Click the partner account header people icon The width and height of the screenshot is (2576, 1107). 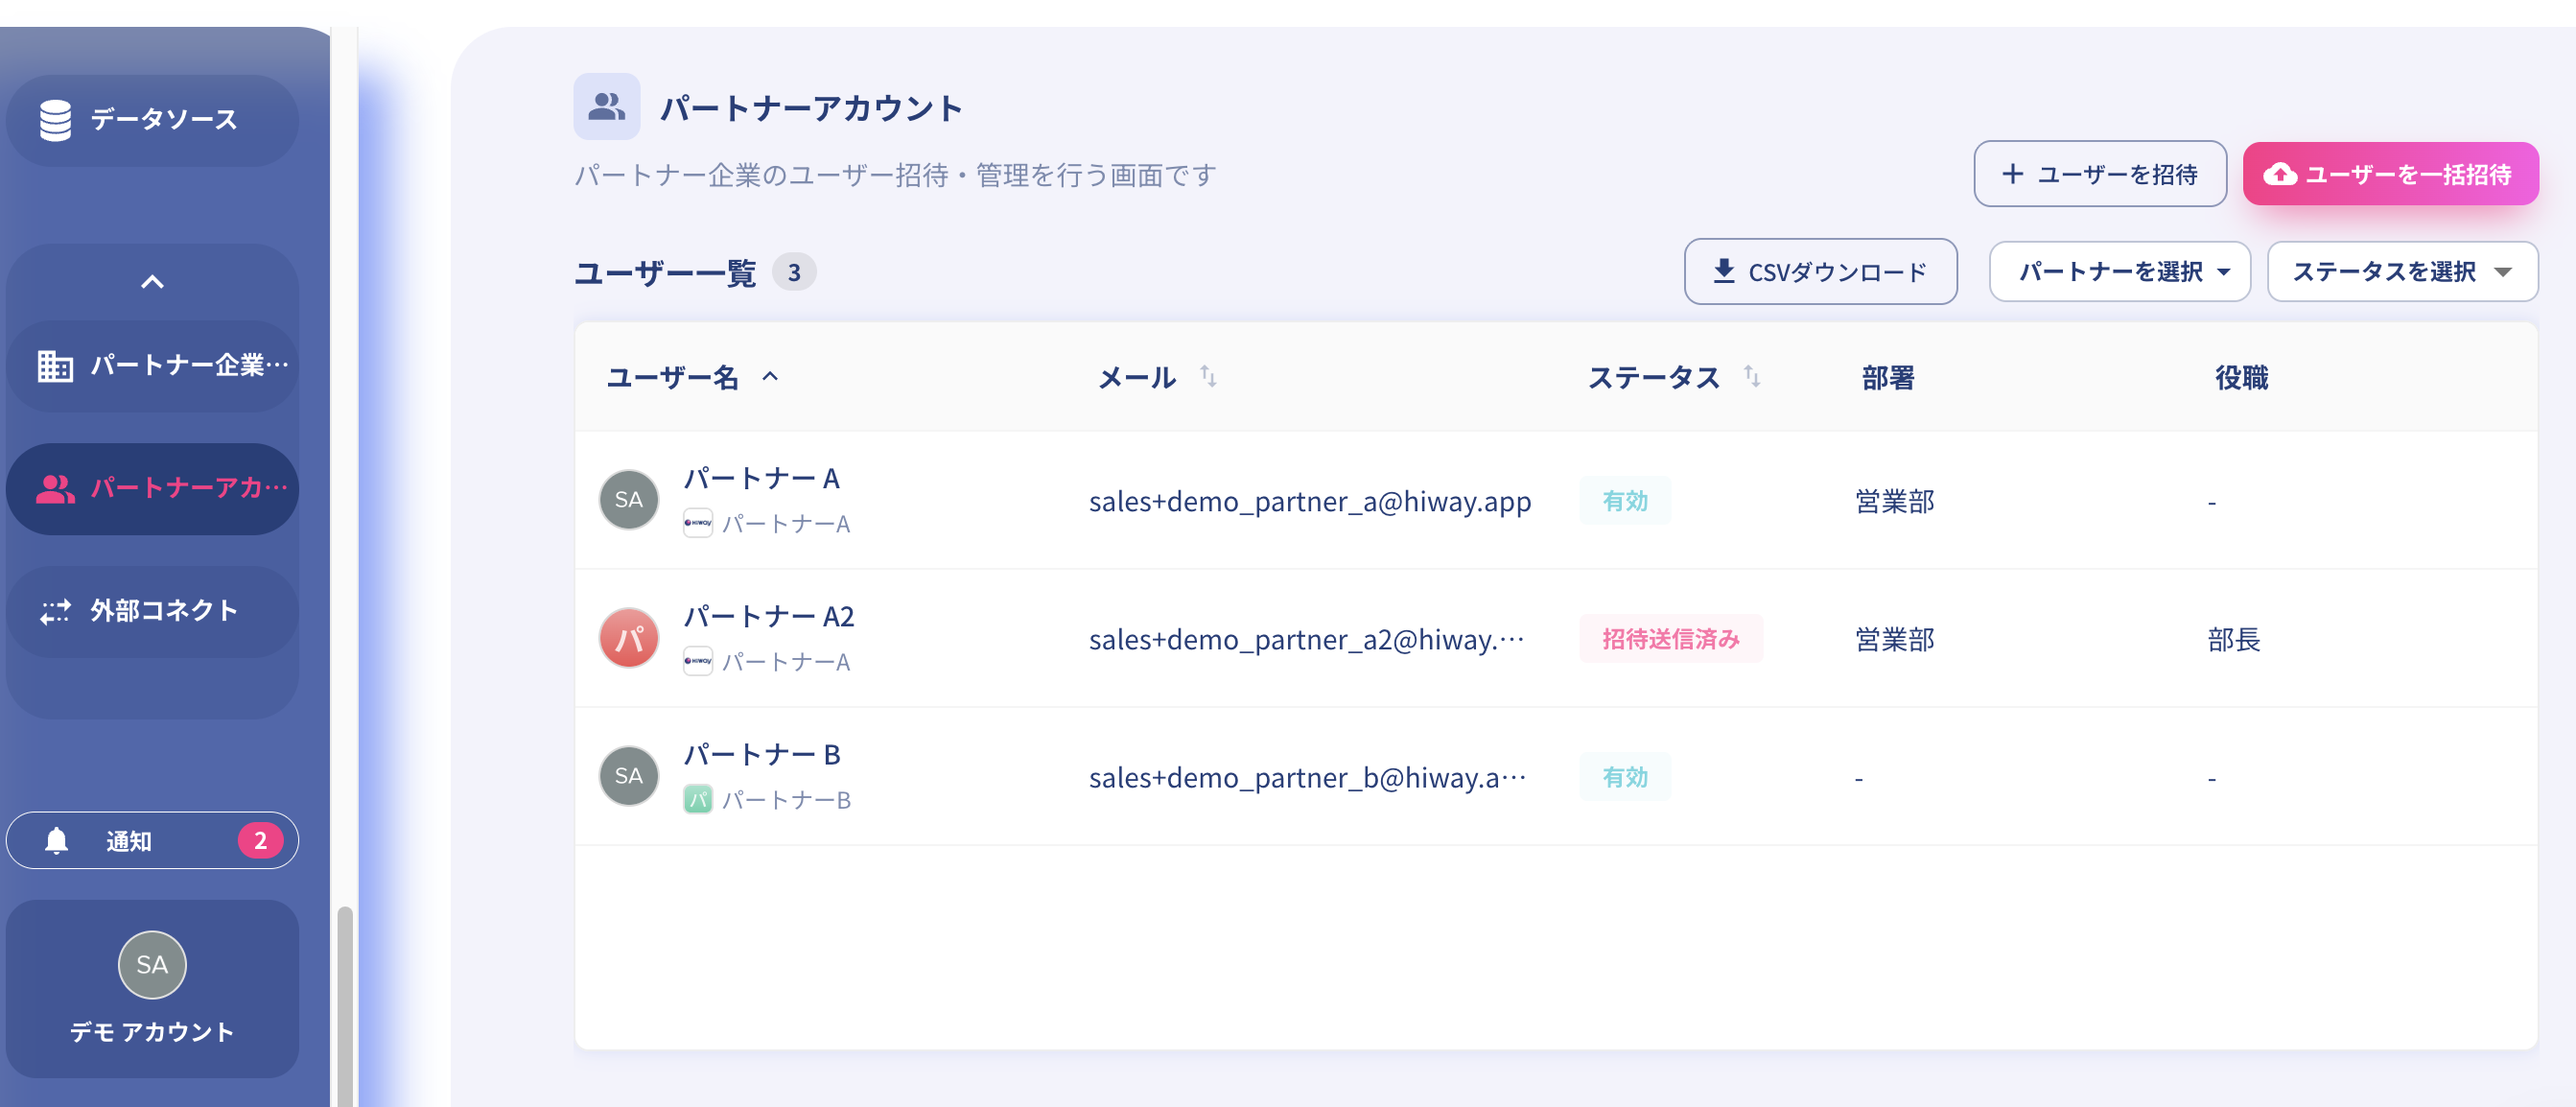[x=606, y=106]
